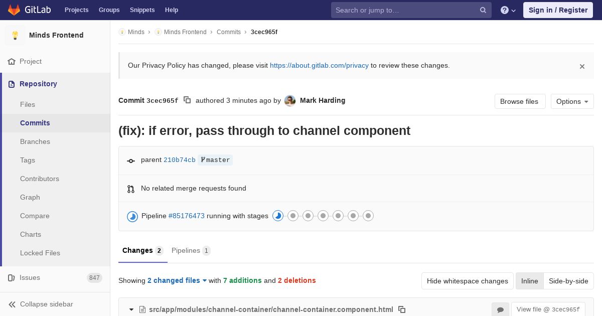The height and width of the screenshot is (316, 602).
Task: Click the Browse files button
Action: [x=520, y=101]
